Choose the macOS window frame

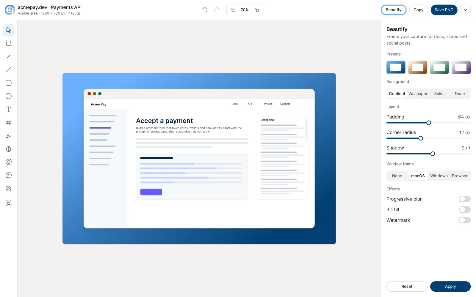pyautogui.click(x=418, y=176)
